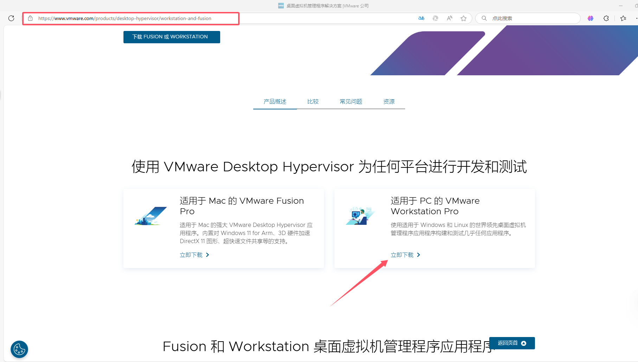Screen dimensions: 638x362
Task: Click the 适用于 PC 的 VMware Workstation Pro heading
Action: [x=435, y=206]
